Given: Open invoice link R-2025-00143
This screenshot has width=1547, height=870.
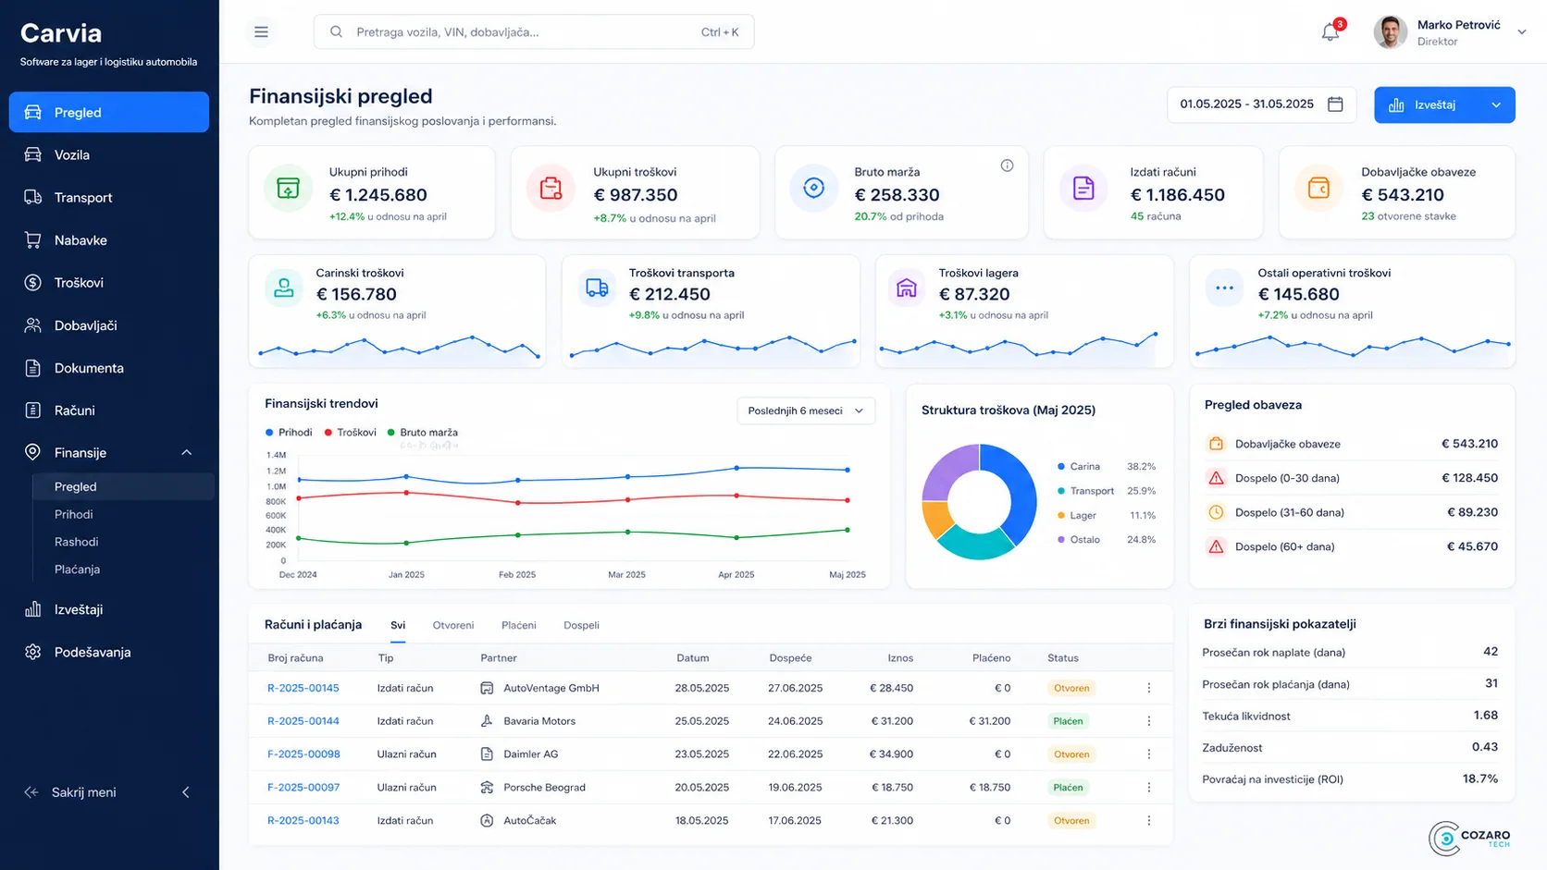Looking at the screenshot, I should (x=303, y=821).
